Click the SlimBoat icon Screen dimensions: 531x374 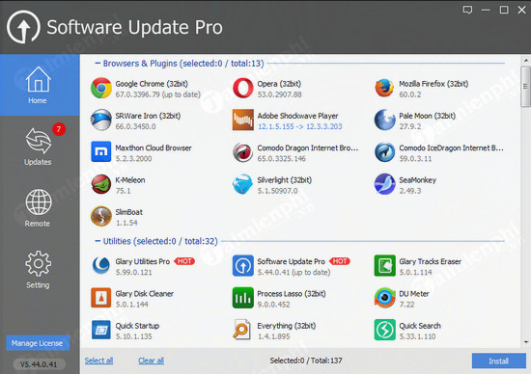click(x=101, y=217)
